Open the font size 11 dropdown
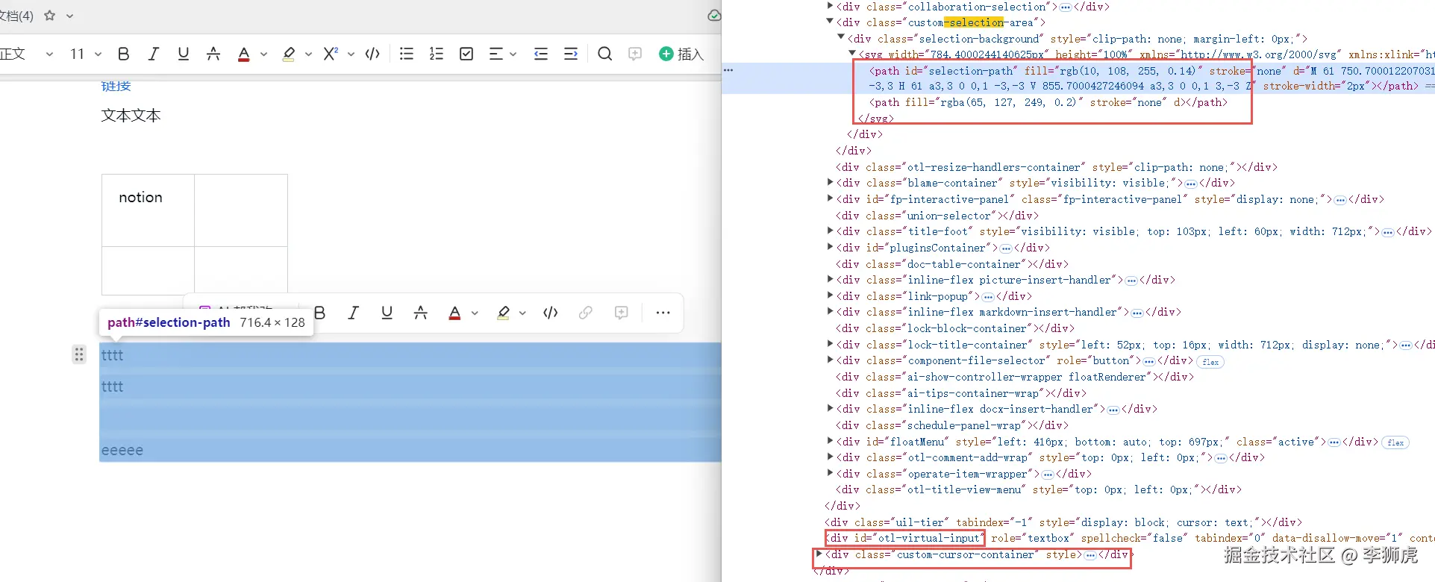The image size is (1435, 582). tap(85, 54)
